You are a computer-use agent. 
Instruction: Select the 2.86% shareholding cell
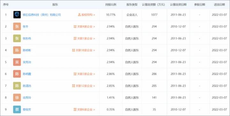(x=111, y=74)
